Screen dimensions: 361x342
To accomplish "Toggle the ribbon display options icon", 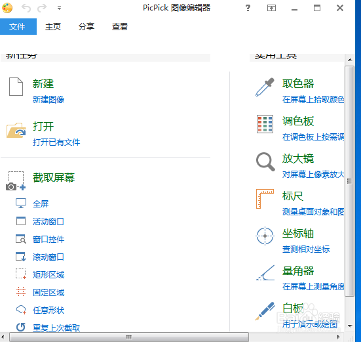I will pos(271,8).
